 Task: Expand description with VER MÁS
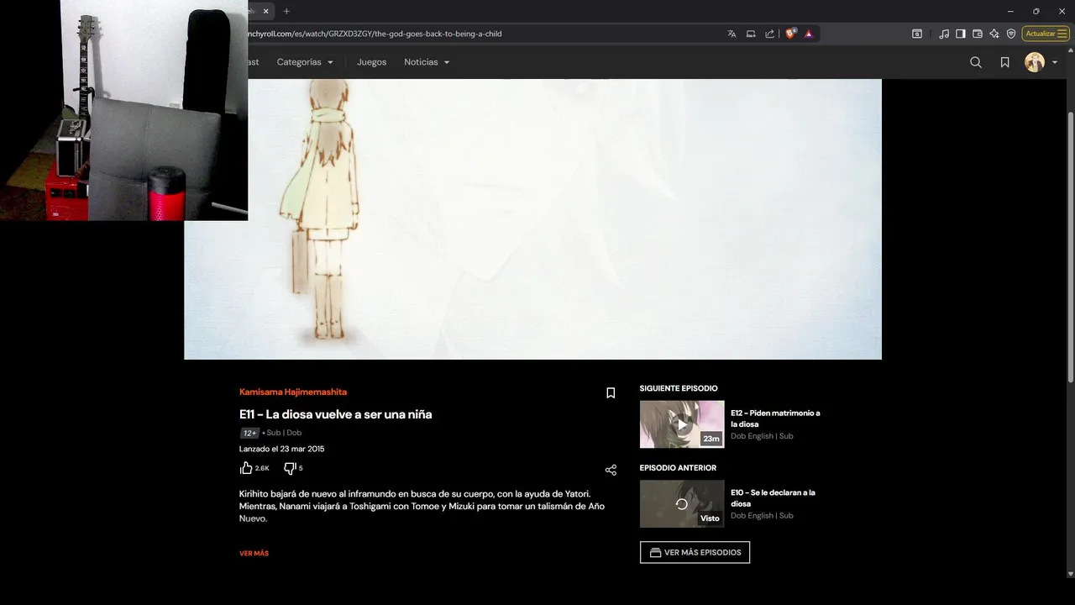point(254,554)
